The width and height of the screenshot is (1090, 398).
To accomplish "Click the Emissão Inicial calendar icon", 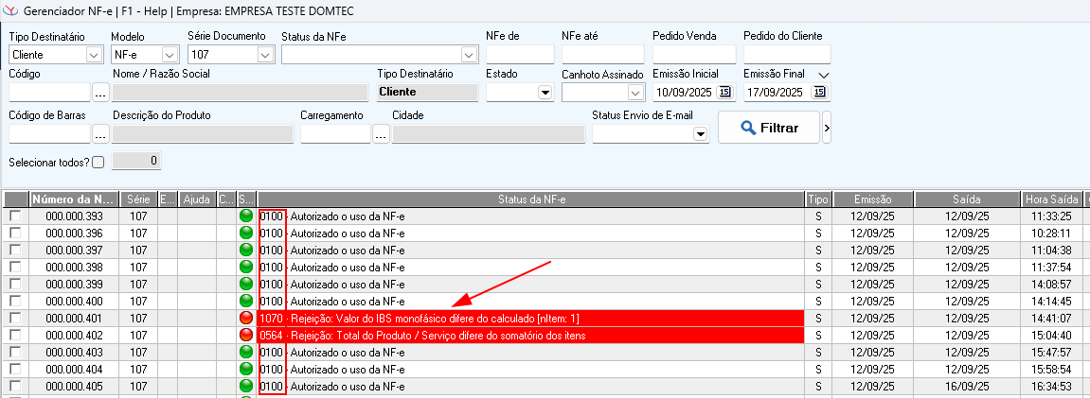I will (726, 92).
